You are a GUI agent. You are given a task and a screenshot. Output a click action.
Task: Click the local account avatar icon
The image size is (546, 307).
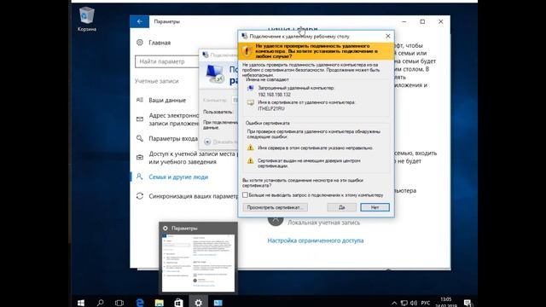click(x=276, y=220)
